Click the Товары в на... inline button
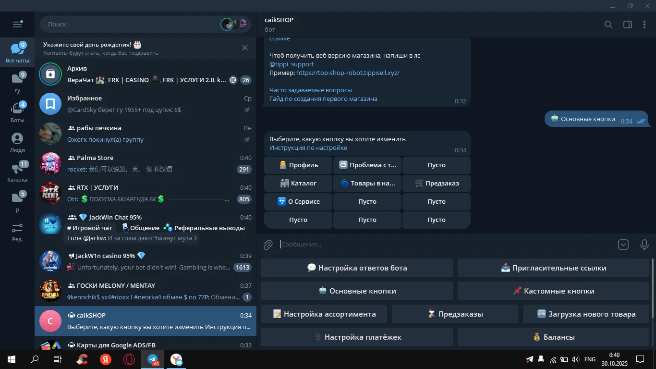The image size is (656, 369). (367, 183)
